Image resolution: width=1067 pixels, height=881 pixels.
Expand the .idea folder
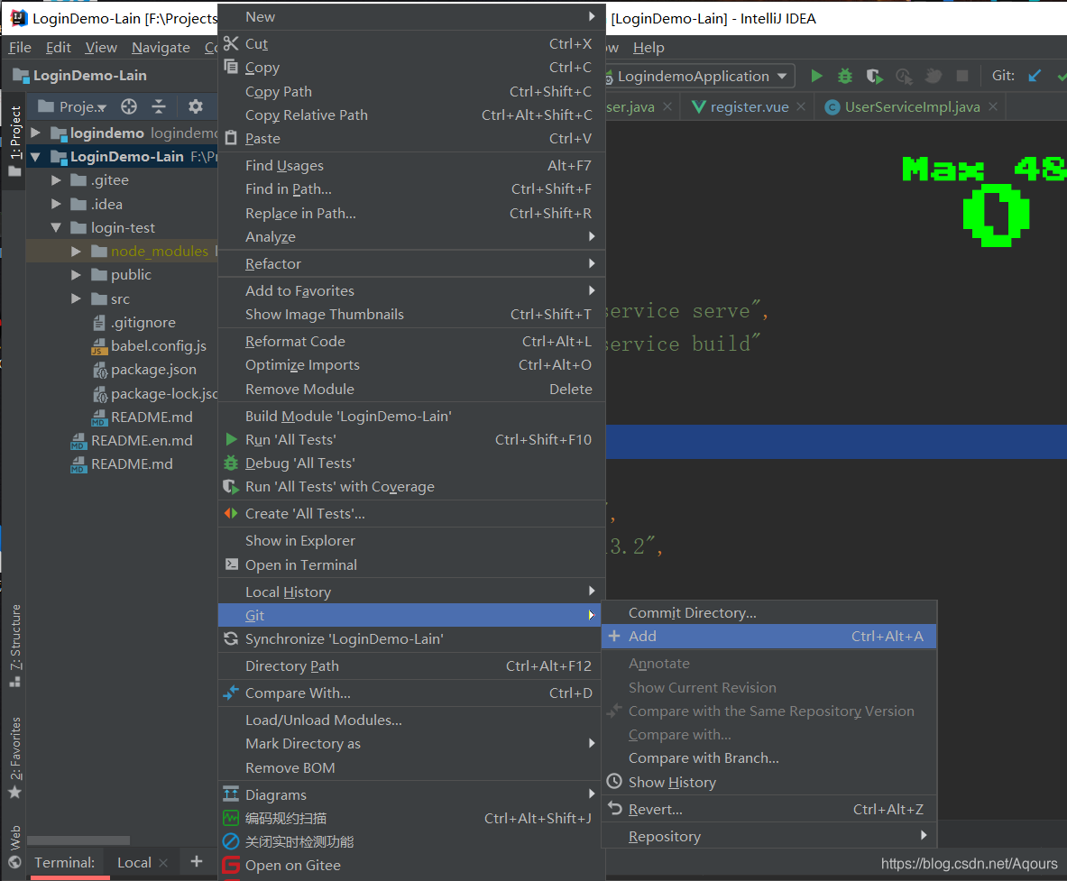pos(57,204)
